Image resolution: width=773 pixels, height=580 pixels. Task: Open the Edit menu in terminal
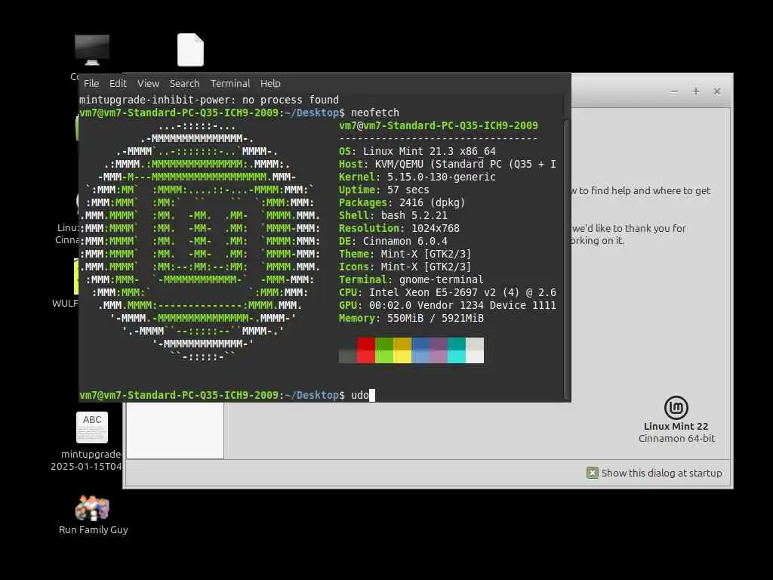click(x=118, y=83)
